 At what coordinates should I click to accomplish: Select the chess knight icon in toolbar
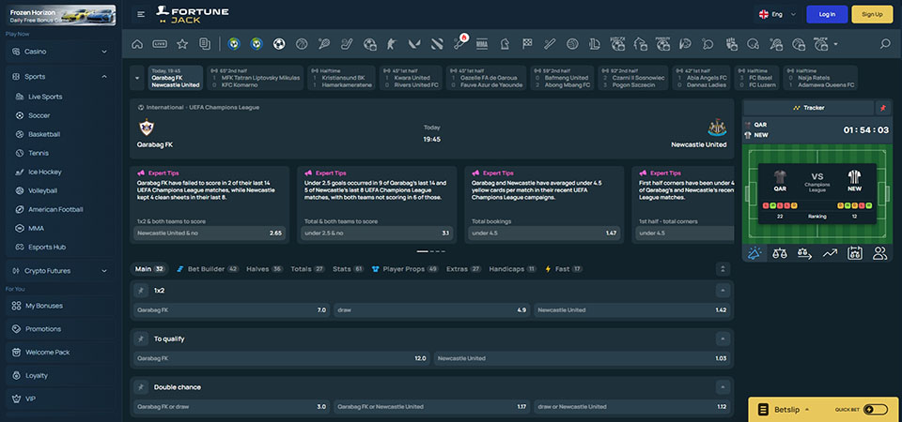pos(505,44)
